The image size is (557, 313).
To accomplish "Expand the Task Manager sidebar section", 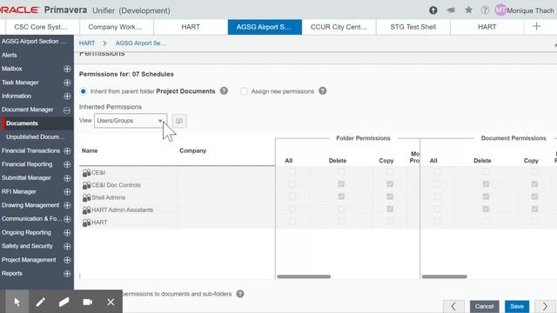I will point(67,83).
